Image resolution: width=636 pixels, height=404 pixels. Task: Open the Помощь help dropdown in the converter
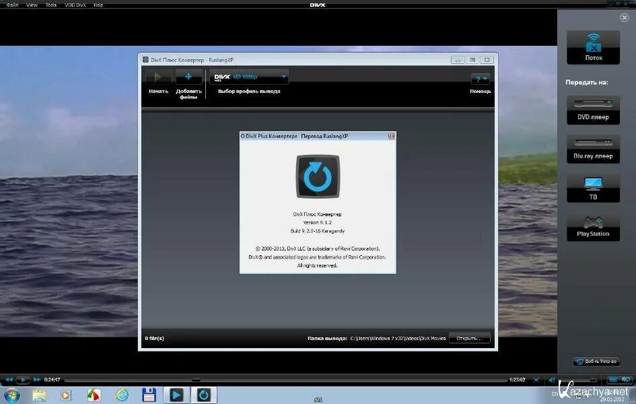[x=481, y=79]
